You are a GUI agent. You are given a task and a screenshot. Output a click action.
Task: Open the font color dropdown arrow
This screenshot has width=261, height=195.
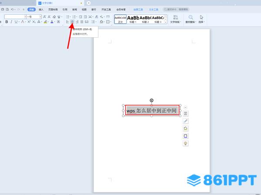[55, 22]
